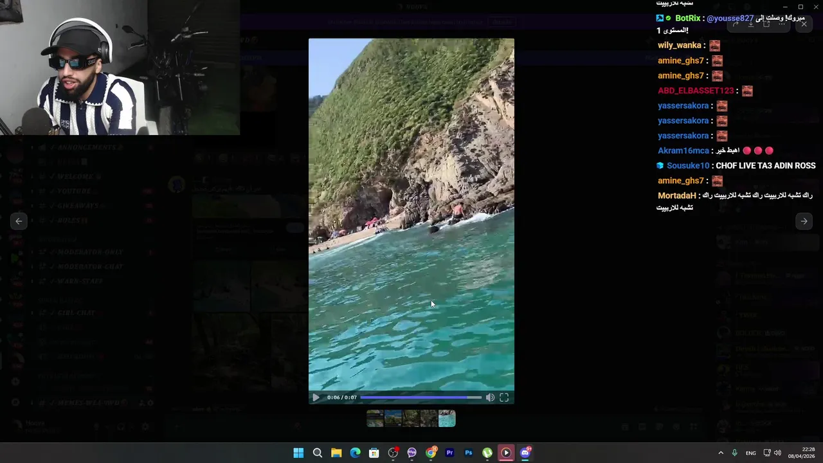Change the ENG input language
823x463 pixels.
(750, 453)
